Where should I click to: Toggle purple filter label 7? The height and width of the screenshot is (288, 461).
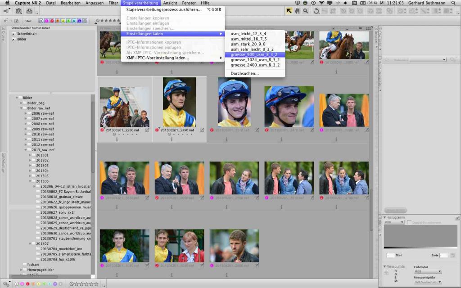[x=79, y=21]
